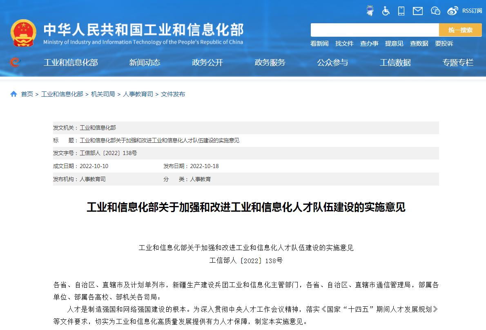Click the English ministry name under the title
This screenshot has width=486, height=330.
[143, 42]
